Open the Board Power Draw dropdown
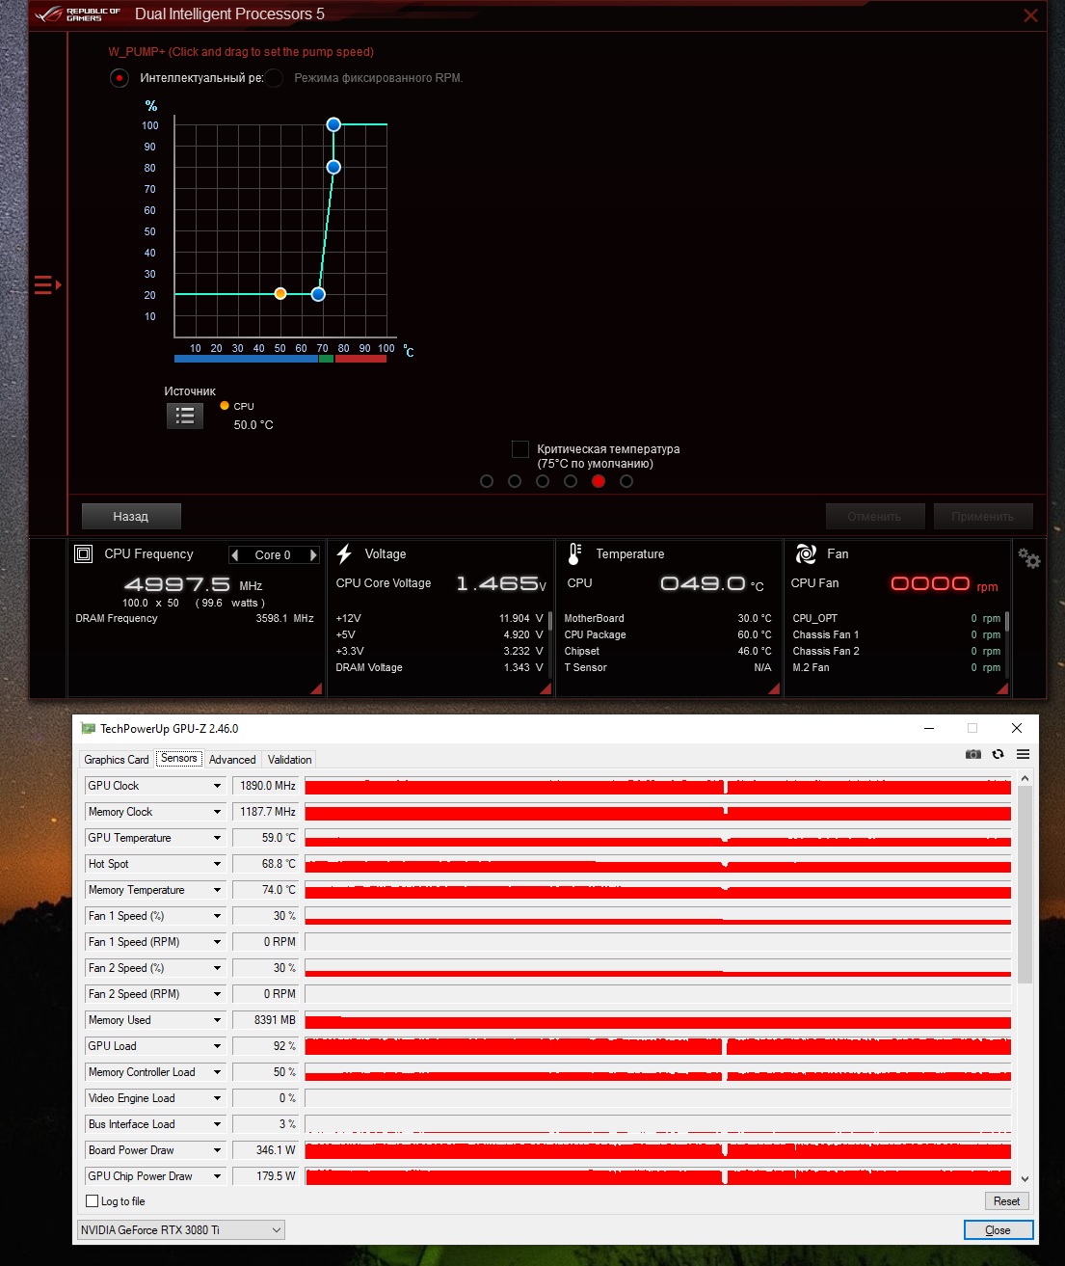1065x1266 pixels. click(x=217, y=1150)
